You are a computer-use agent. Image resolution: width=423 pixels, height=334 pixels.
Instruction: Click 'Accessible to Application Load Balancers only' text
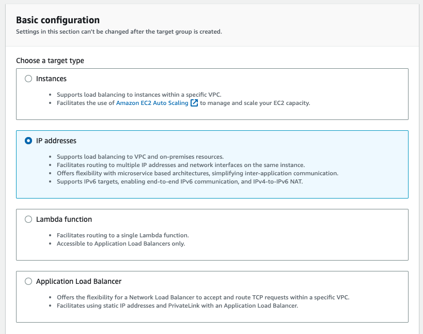tap(121, 244)
